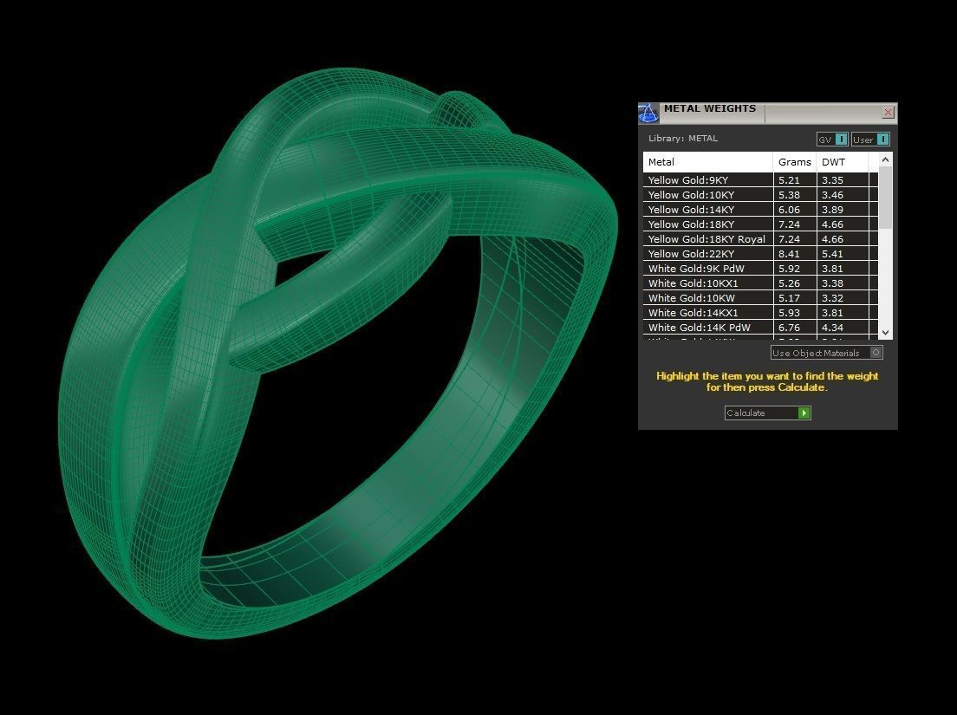The width and height of the screenshot is (957, 715).
Task: Select the Yellow Gold:18KY Royal row
Action: [x=760, y=239]
